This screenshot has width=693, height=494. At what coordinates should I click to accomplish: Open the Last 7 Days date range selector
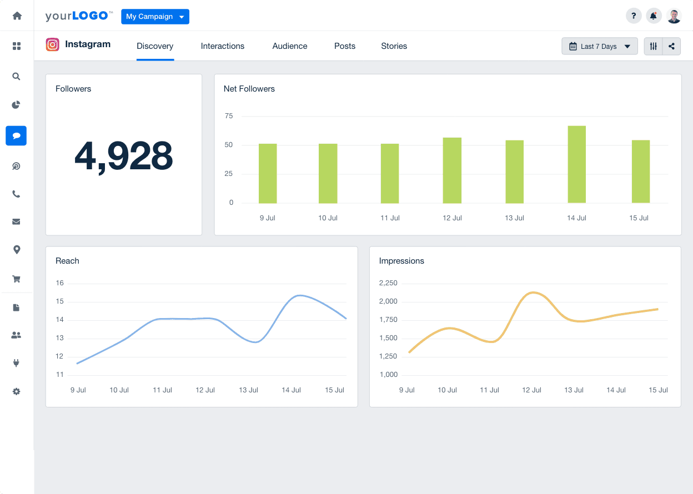tap(599, 46)
